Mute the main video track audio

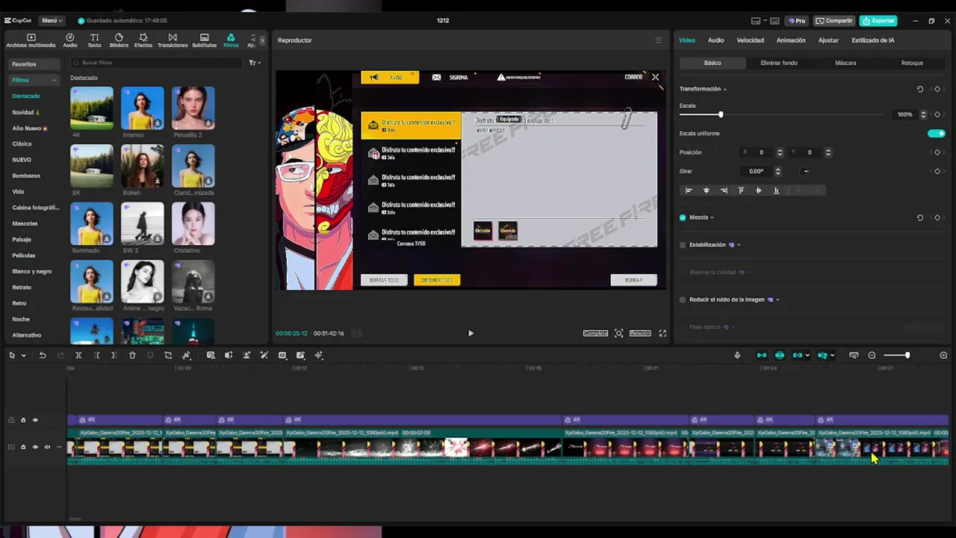[x=47, y=447]
